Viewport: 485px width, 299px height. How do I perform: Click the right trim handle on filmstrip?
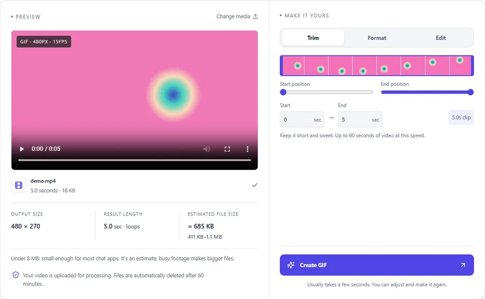472,66
